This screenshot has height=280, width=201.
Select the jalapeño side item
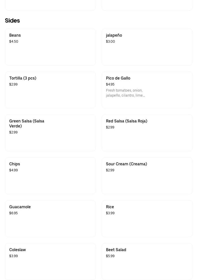click(147, 47)
